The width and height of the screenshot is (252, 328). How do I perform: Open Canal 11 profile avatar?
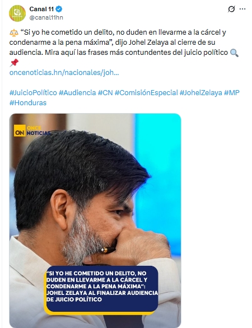pyautogui.click(x=17, y=13)
